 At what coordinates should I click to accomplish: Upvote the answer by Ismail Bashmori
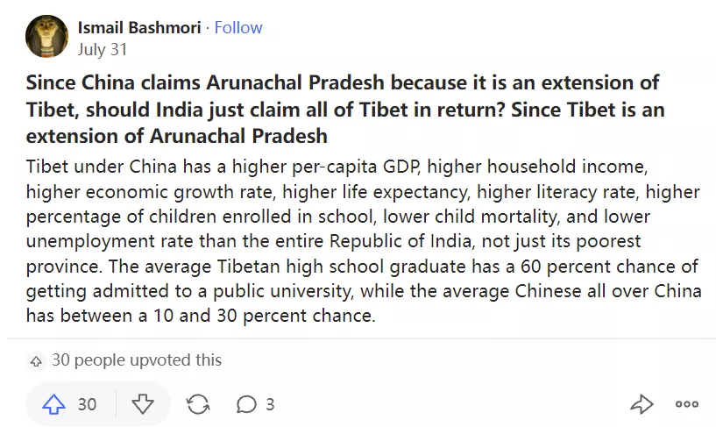[54, 404]
